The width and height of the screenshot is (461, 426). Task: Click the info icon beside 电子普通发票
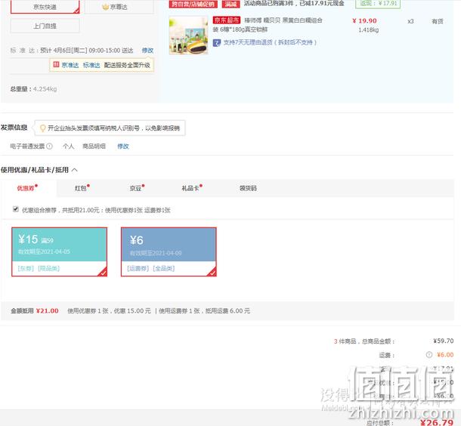(x=50, y=146)
